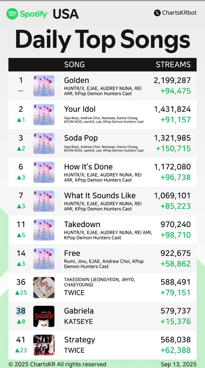Click the Soda Pop album artwork
205x368 pixels.
click(x=44, y=143)
